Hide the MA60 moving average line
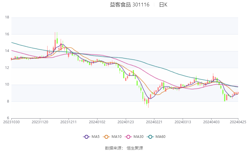 [x=156, y=137]
